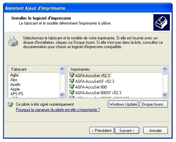The height and width of the screenshot is (142, 176).
Task: Click the Imprimantes list scroll-down arrow
Action: pyautogui.click(x=165, y=95)
